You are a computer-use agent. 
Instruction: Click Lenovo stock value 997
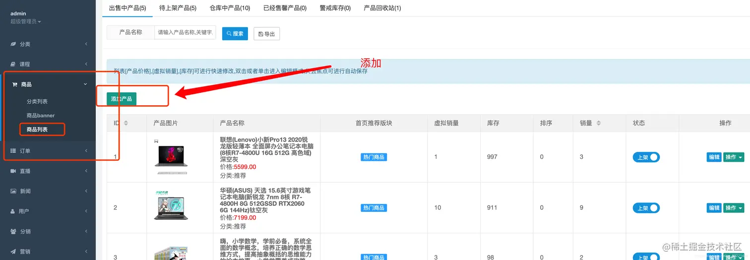tap(492, 157)
